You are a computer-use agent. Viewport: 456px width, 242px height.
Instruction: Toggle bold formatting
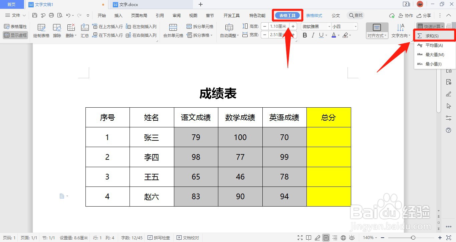(x=304, y=35)
